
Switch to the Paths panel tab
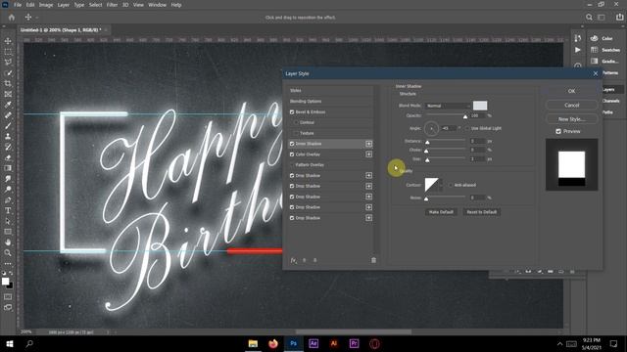pos(607,112)
